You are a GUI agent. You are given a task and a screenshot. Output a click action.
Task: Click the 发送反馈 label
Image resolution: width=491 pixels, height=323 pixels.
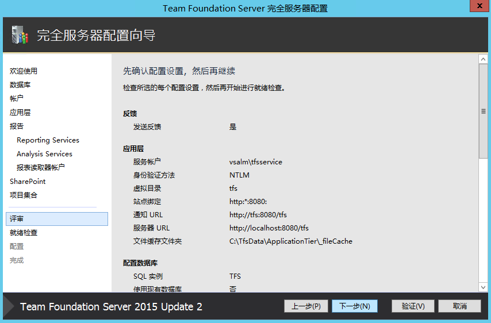click(147, 127)
